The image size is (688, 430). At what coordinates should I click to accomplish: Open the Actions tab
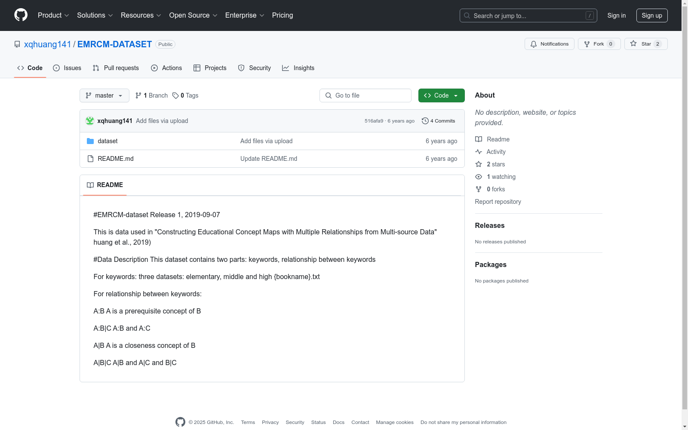pyautogui.click(x=166, y=68)
